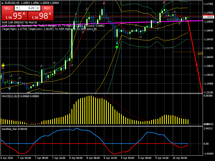Click the dot on the red projection line
215x161 pixels.
[x=196, y=64]
